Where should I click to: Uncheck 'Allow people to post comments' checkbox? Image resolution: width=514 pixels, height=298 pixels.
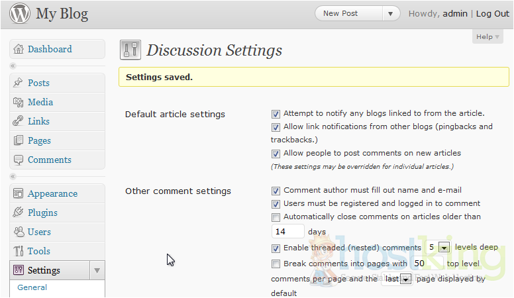pos(276,154)
